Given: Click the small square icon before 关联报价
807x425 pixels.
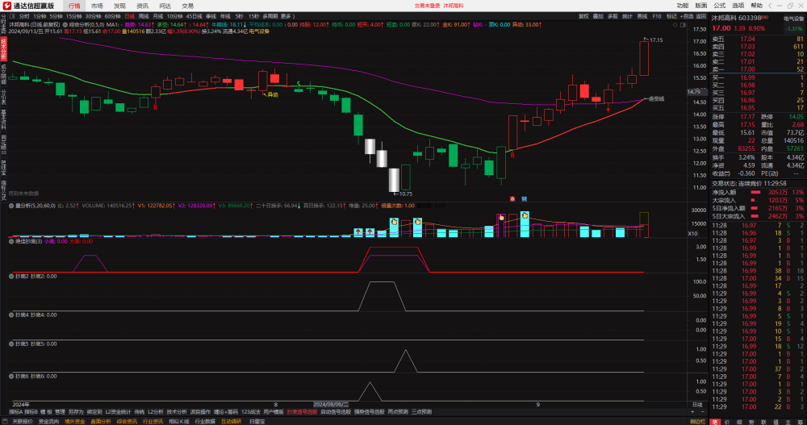Looking at the screenshot, I should click(5, 422).
